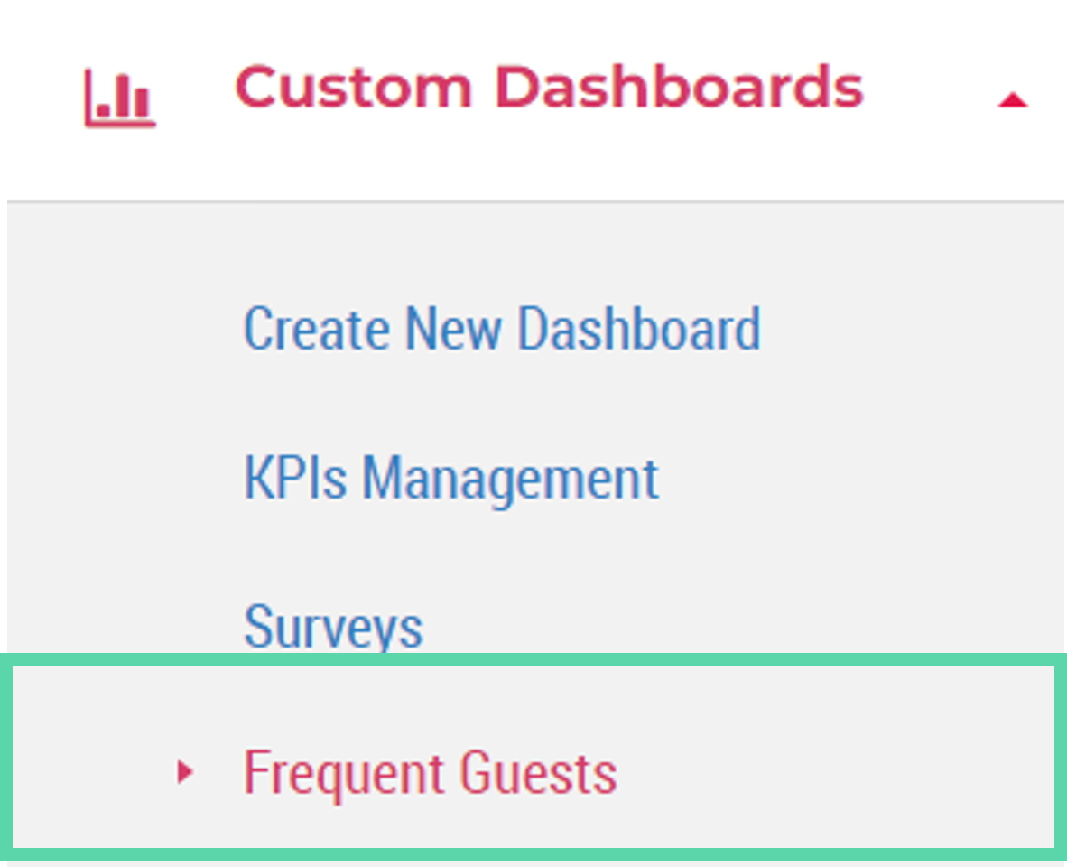Click the highlighted Frequent Guests row

533,757
